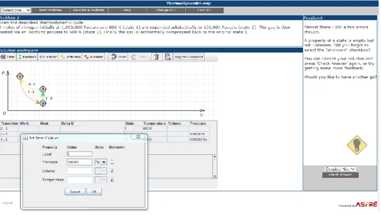Click the Pressure column header in state table
This screenshot has width=381, height=215.
198,124
